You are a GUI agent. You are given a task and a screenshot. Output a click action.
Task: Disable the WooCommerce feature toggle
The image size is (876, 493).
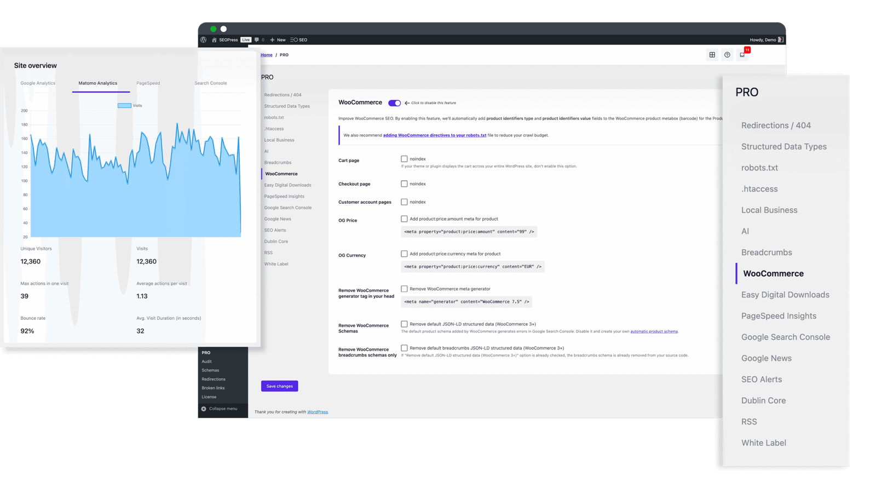click(394, 103)
